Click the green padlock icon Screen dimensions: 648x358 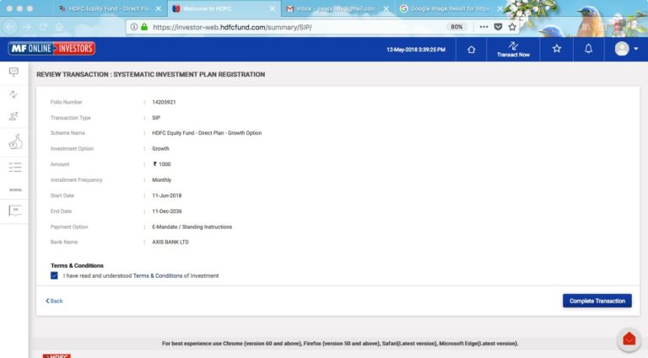tap(144, 27)
